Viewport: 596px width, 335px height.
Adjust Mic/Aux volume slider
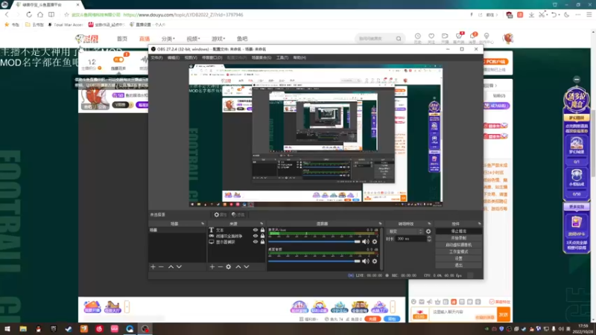pyautogui.click(x=314, y=241)
